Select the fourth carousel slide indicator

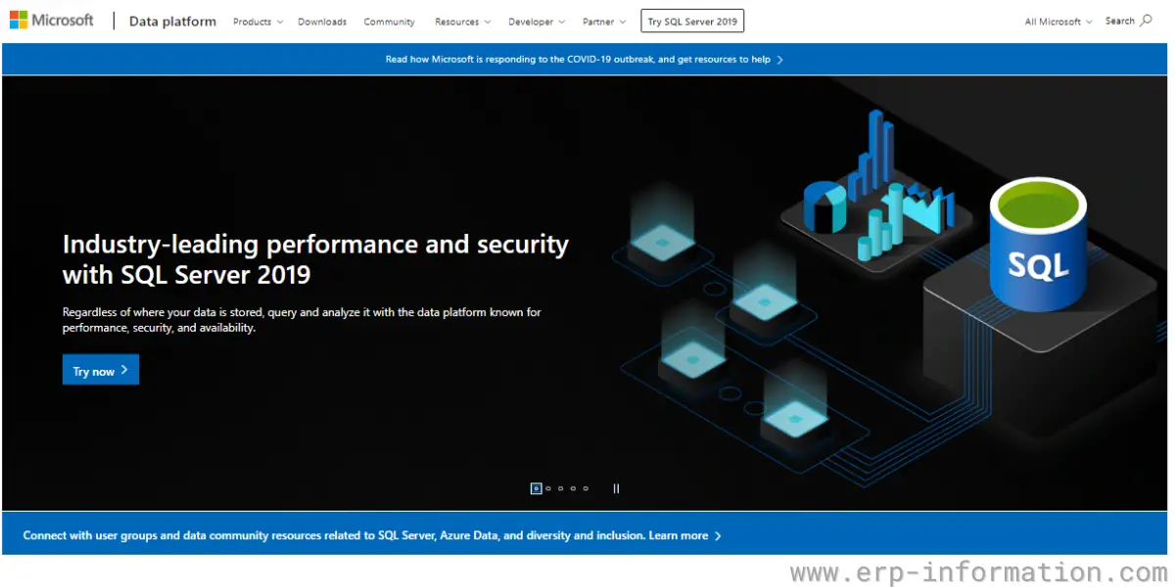(574, 488)
